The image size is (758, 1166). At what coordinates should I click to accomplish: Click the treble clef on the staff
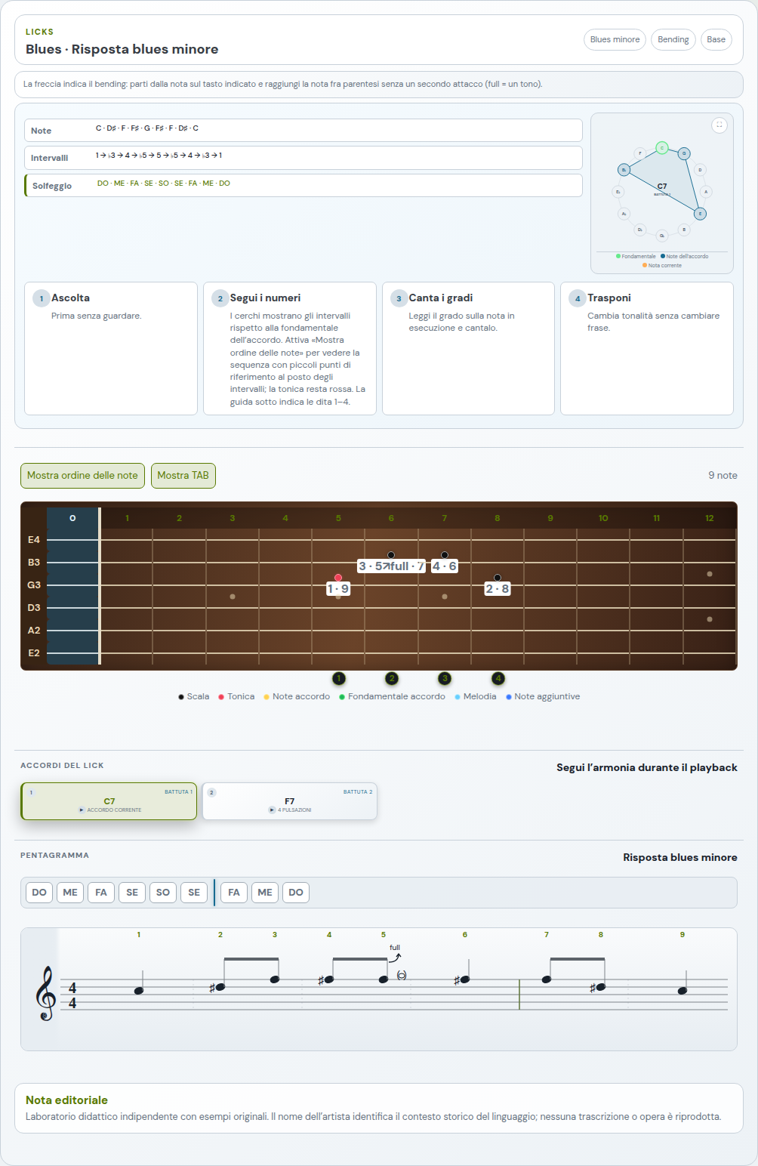click(x=46, y=994)
